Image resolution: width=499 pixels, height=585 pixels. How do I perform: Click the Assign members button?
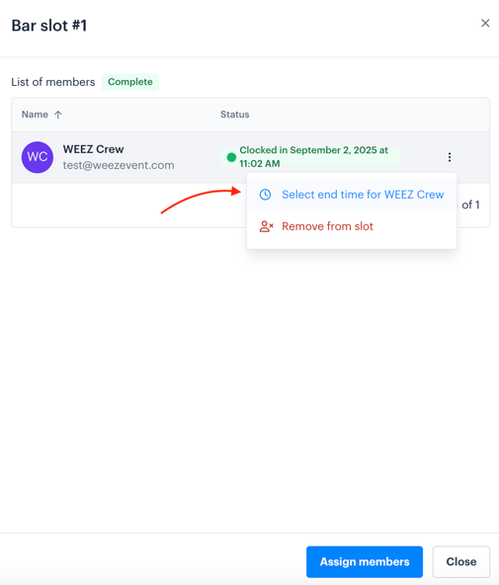[365, 561]
